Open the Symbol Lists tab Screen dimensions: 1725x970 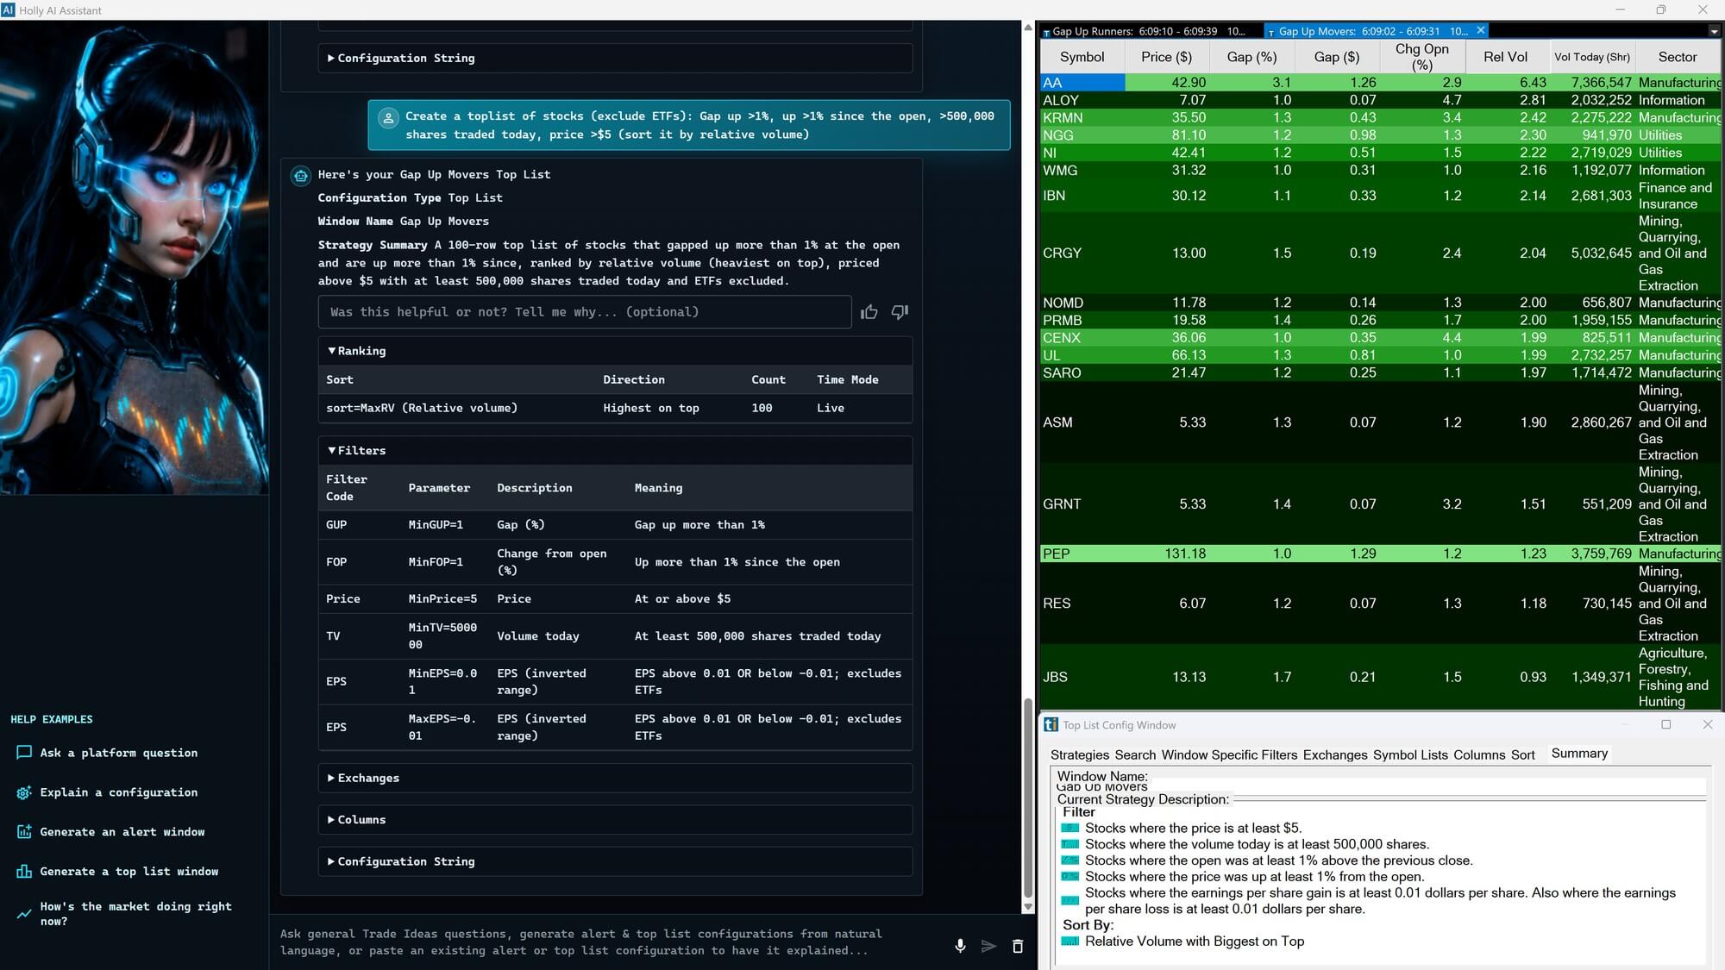pyautogui.click(x=1410, y=754)
